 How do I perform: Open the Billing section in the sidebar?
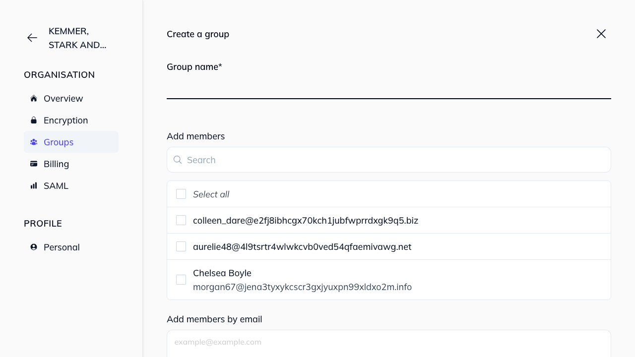(56, 164)
